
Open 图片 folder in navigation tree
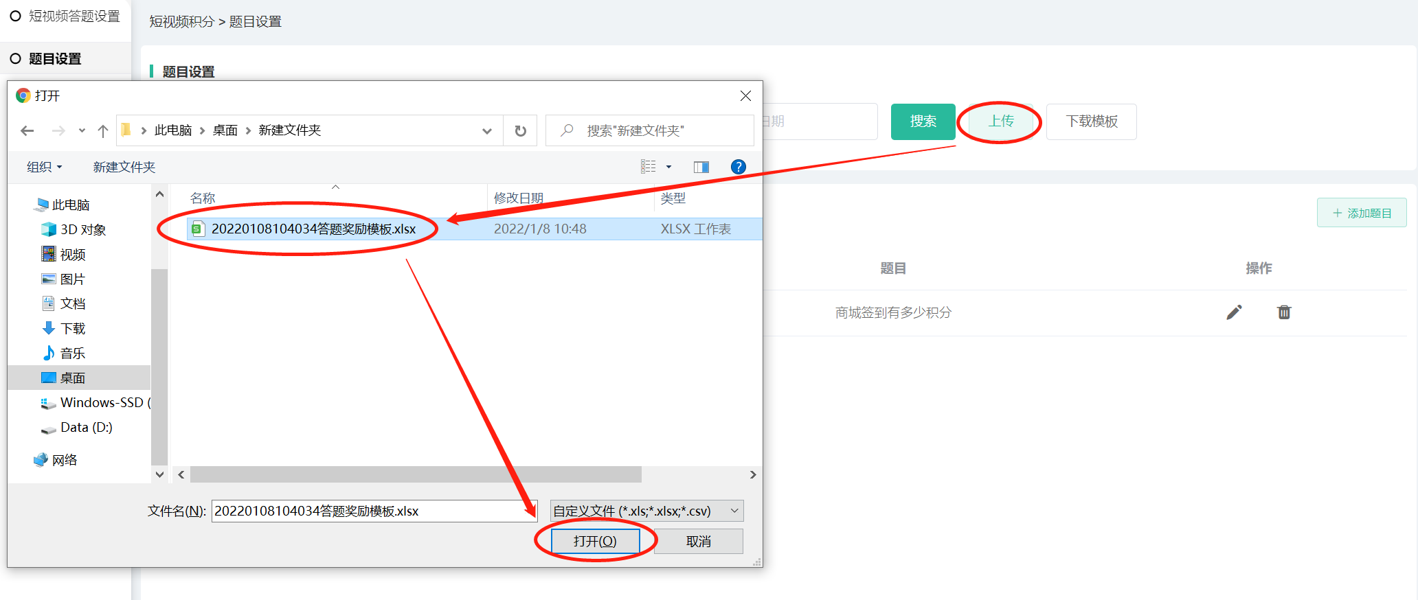pyautogui.click(x=63, y=279)
